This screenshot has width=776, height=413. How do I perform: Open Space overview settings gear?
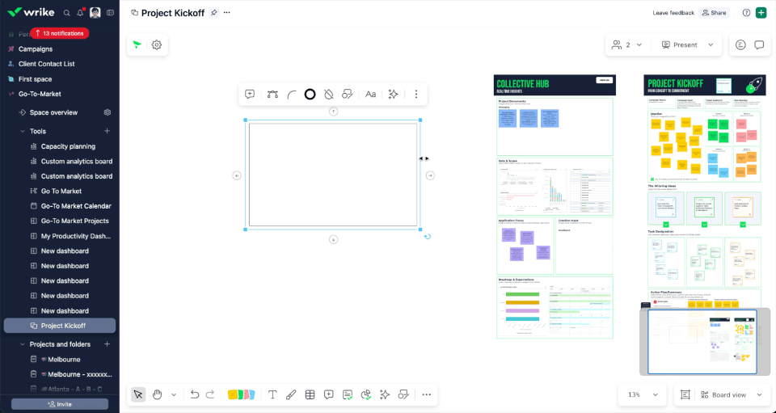[108, 112]
